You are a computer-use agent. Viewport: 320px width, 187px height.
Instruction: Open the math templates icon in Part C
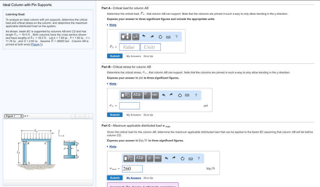(127, 158)
